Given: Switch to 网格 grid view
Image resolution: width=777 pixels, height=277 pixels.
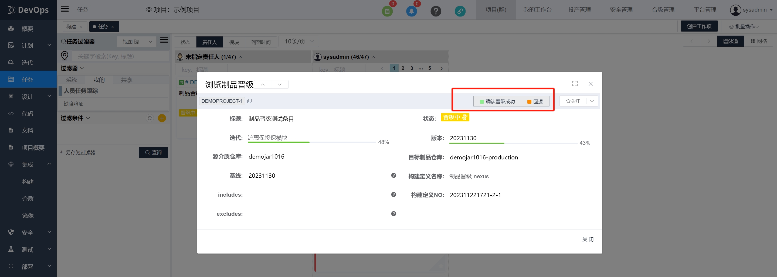Looking at the screenshot, I should tap(759, 41).
